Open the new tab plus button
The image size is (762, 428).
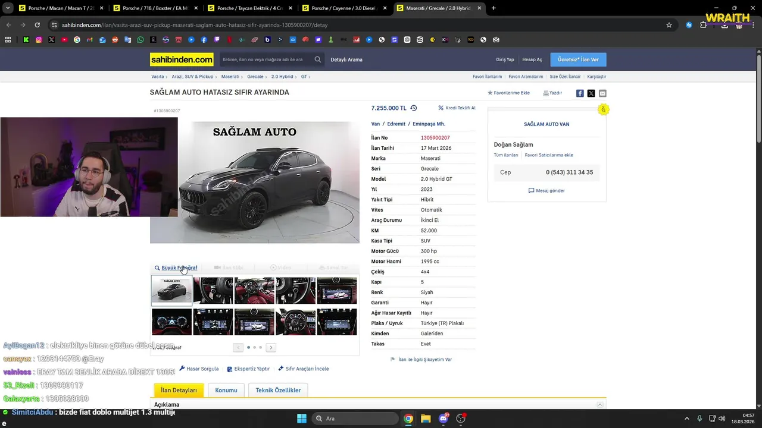(494, 8)
